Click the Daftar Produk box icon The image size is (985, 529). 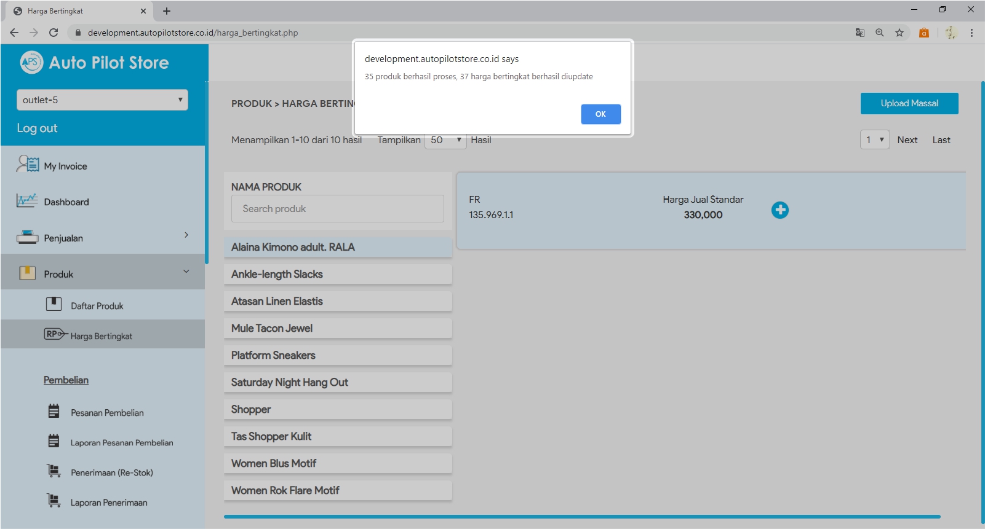click(54, 304)
